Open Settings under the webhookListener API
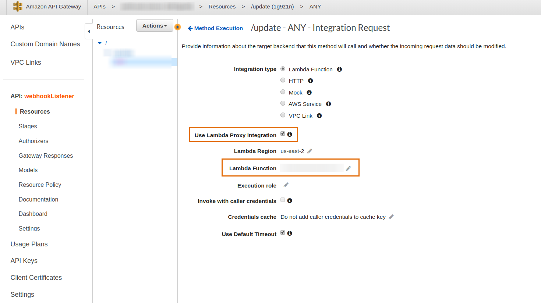The image size is (541, 303). pyautogui.click(x=29, y=228)
